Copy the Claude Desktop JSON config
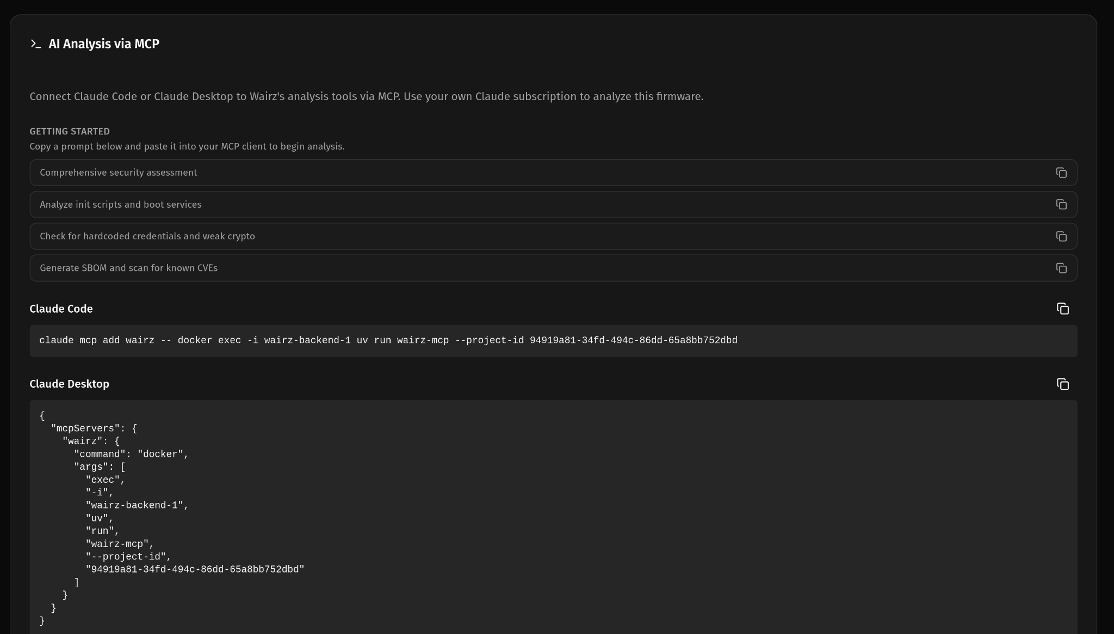This screenshot has height=634, width=1114. coord(1063,384)
